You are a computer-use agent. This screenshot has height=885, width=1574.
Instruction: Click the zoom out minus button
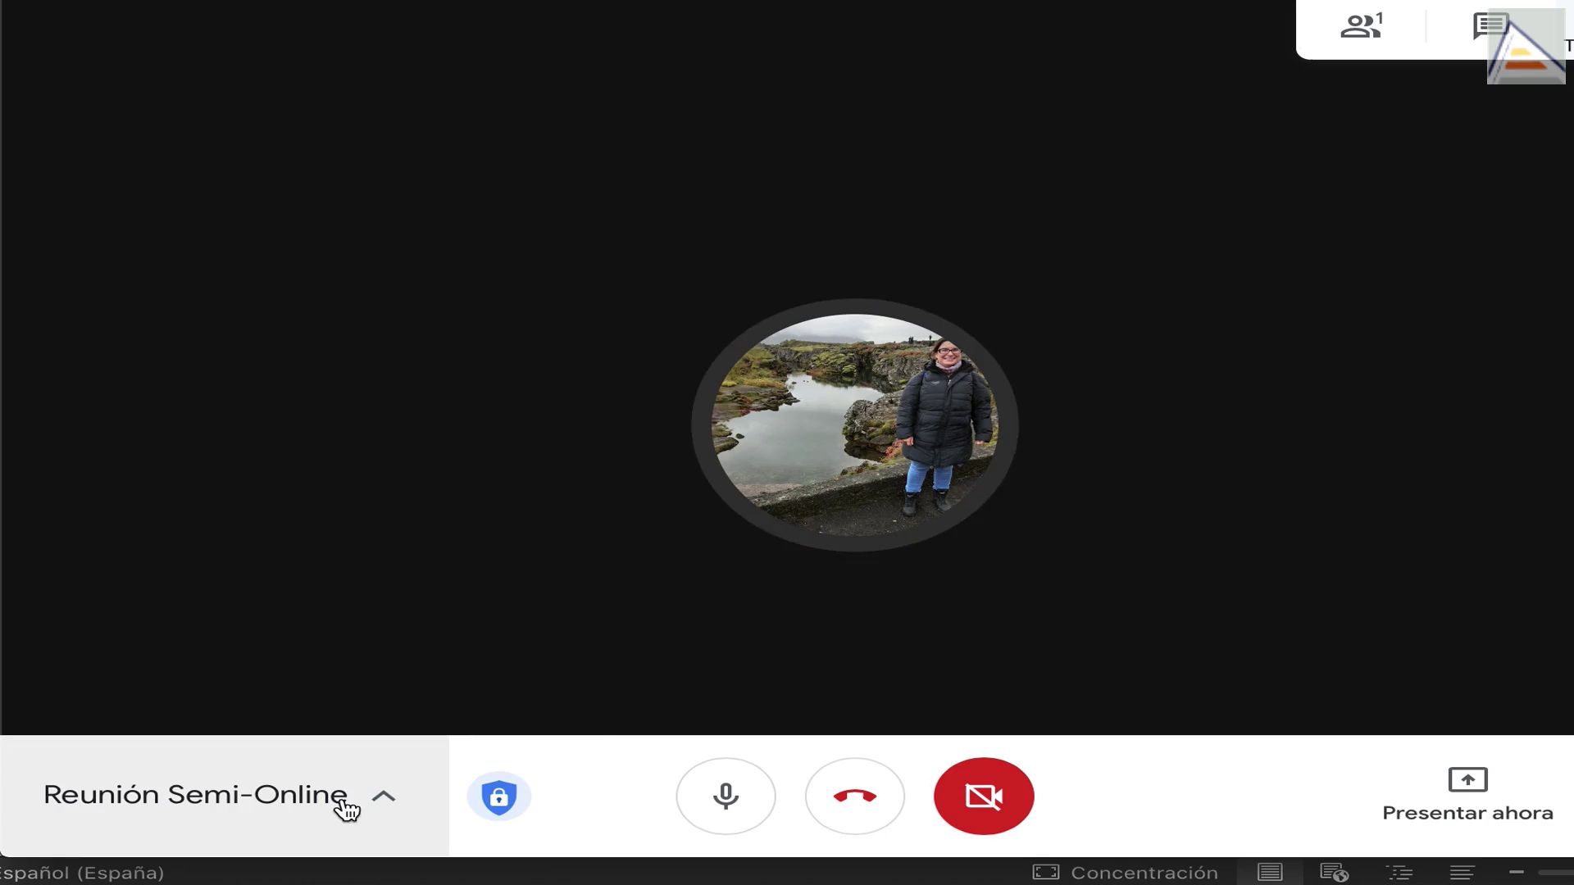[1517, 872]
